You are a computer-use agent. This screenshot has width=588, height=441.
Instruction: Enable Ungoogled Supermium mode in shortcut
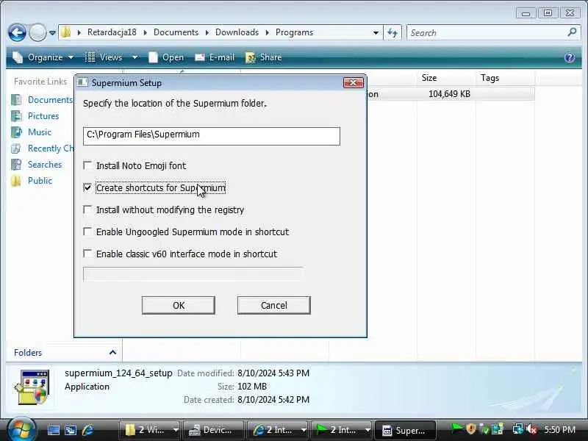point(87,232)
